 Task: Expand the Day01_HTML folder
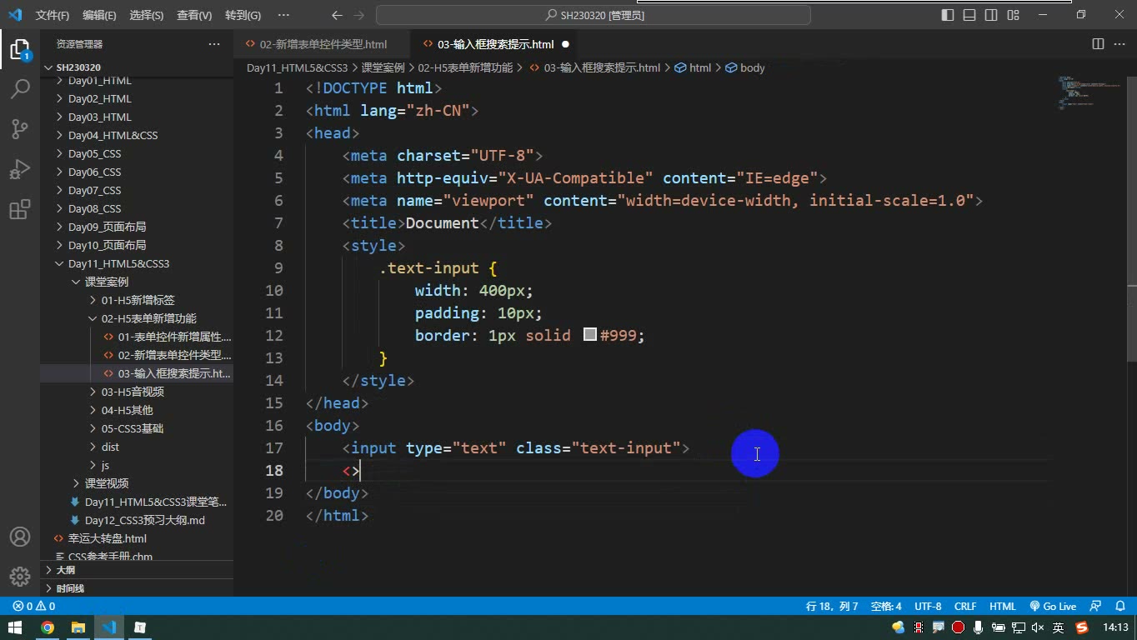point(100,81)
